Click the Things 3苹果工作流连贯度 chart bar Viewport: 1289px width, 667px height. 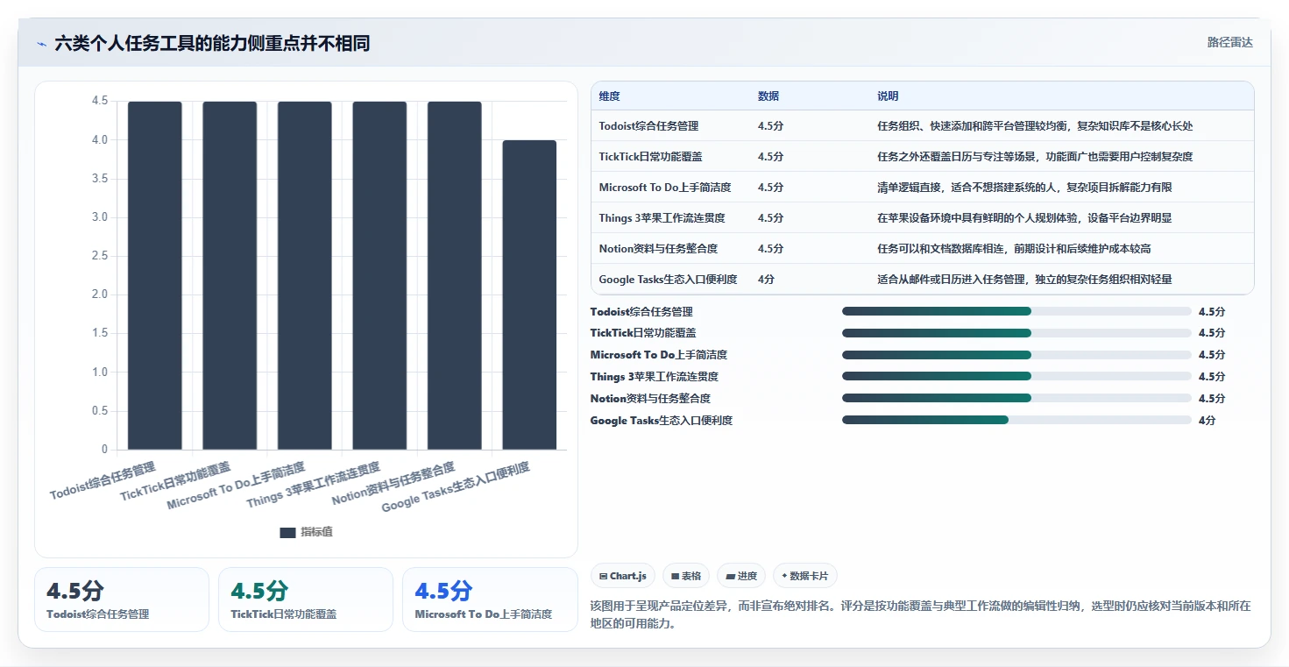point(379,275)
